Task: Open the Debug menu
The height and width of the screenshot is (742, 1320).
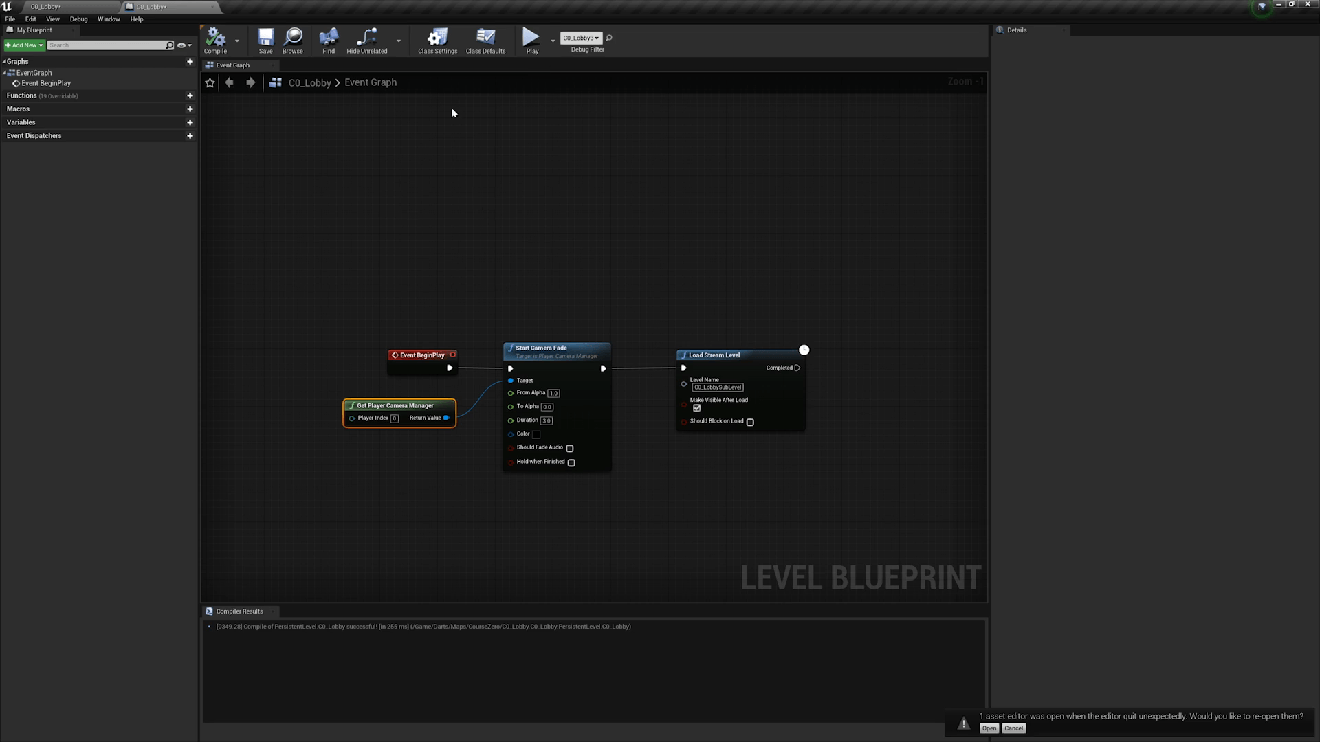Action: click(x=78, y=19)
